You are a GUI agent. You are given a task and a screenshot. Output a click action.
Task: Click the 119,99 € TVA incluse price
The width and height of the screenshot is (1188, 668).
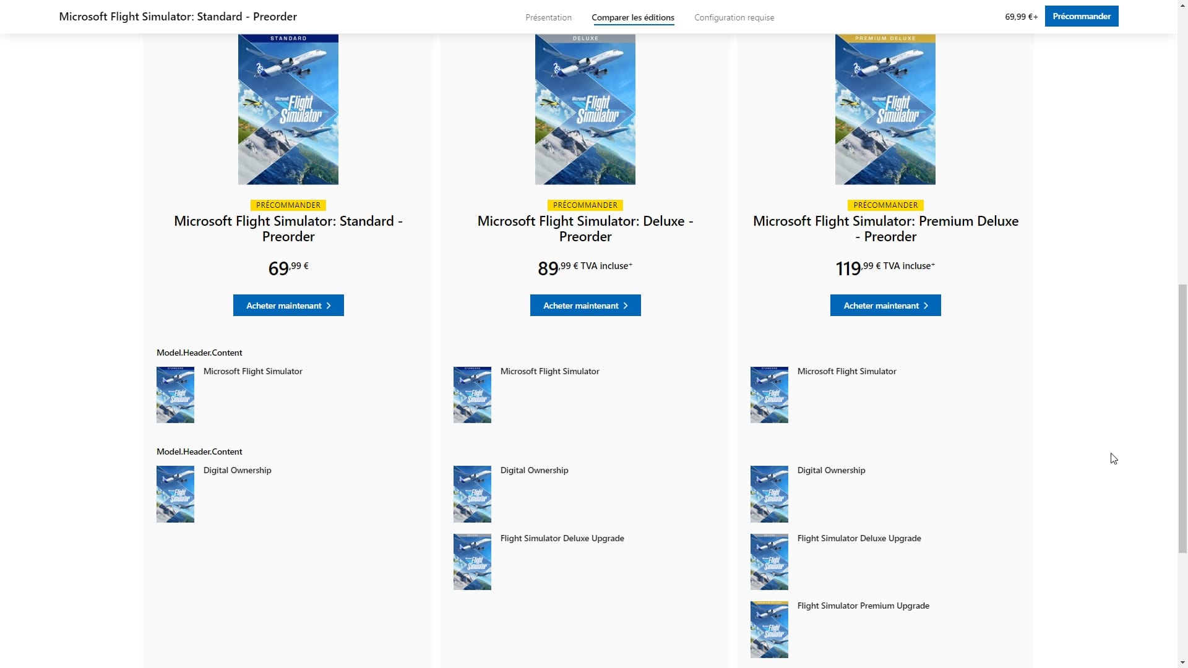point(885,268)
